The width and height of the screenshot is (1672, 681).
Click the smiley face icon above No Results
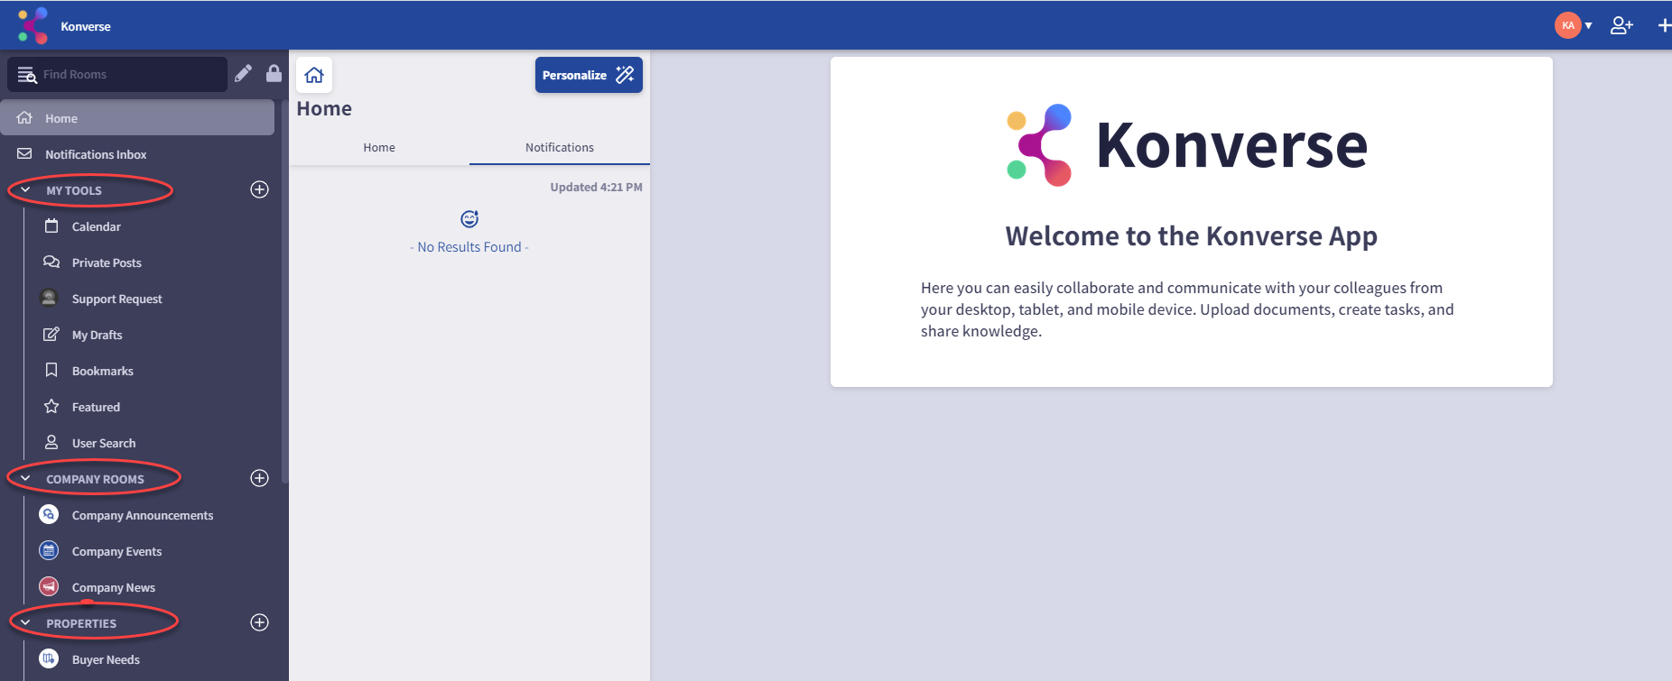point(469,218)
